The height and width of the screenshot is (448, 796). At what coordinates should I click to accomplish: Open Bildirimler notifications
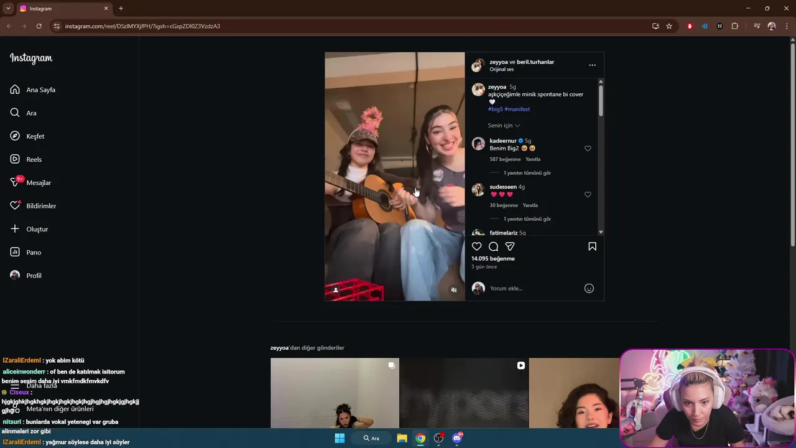[33, 206]
